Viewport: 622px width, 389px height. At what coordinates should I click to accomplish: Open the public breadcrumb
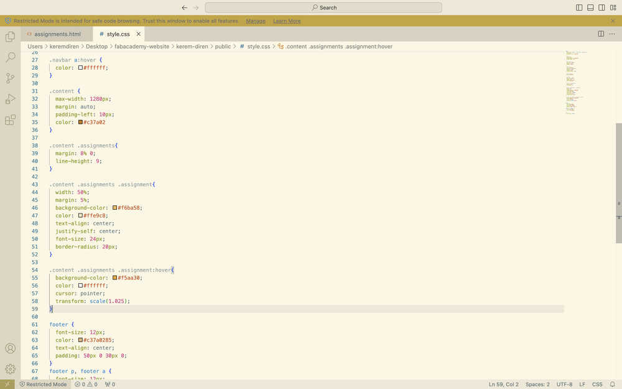tap(223, 47)
